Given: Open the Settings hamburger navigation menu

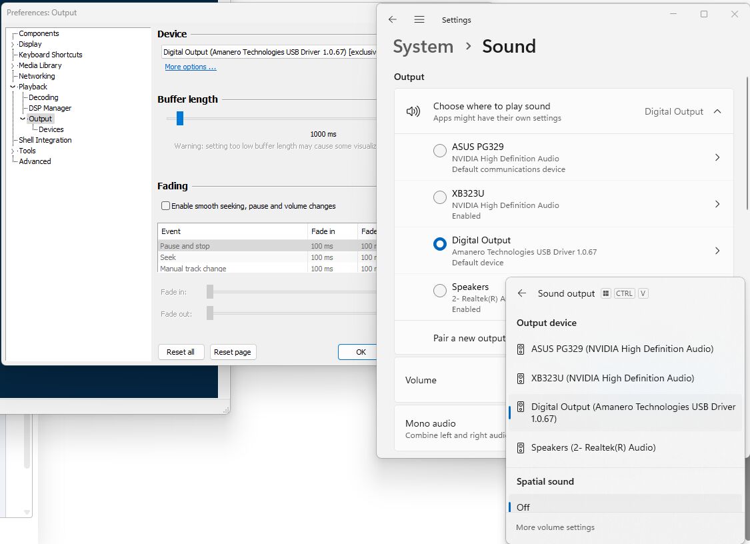Looking at the screenshot, I should (x=419, y=19).
